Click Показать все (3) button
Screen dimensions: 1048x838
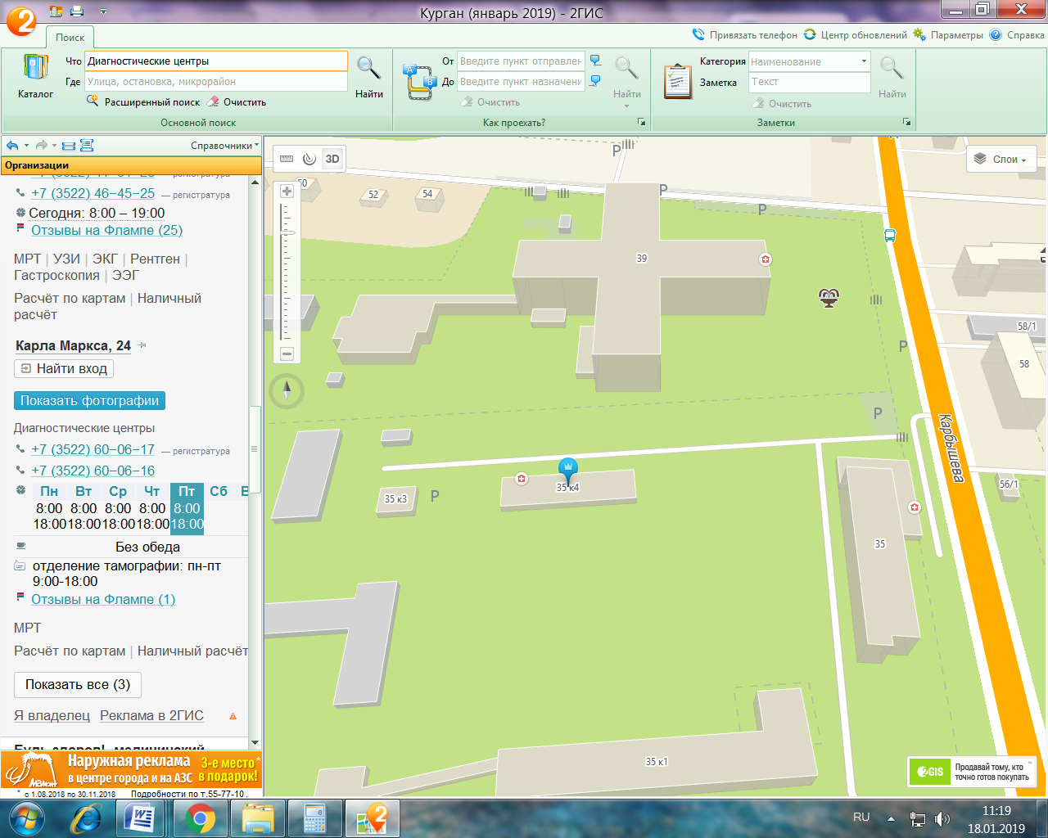point(78,685)
